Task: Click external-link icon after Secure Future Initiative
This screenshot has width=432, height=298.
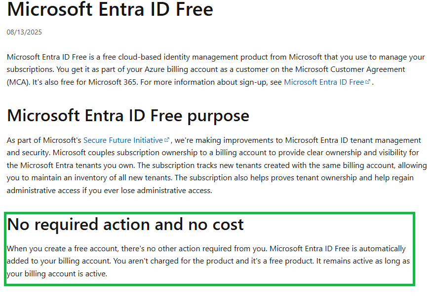Action: tap(167, 140)
